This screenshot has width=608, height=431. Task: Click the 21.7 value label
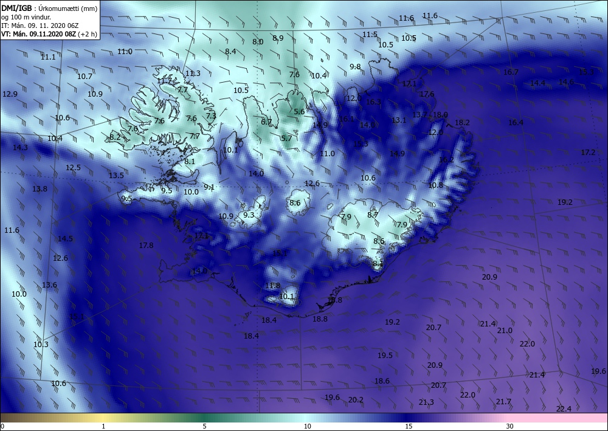point(503,402)
